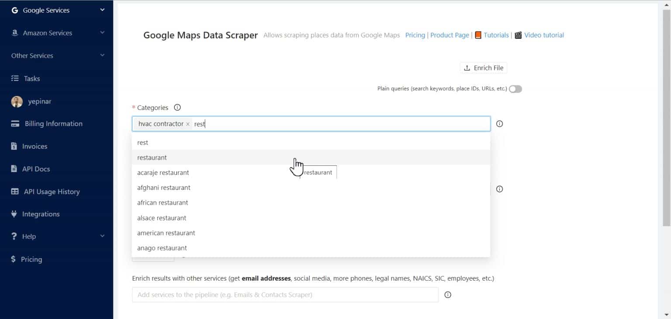This screenshot has width=671, height=319.
Task: Open API Docs via its file icon
Action: [14, 169]
